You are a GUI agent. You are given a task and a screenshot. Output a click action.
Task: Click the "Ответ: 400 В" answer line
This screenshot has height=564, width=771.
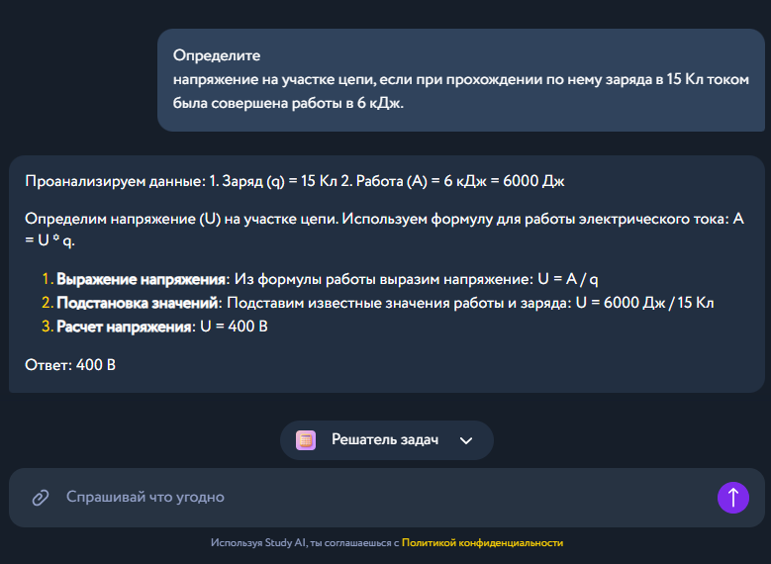pyautogui.click(x=70, y=366)
